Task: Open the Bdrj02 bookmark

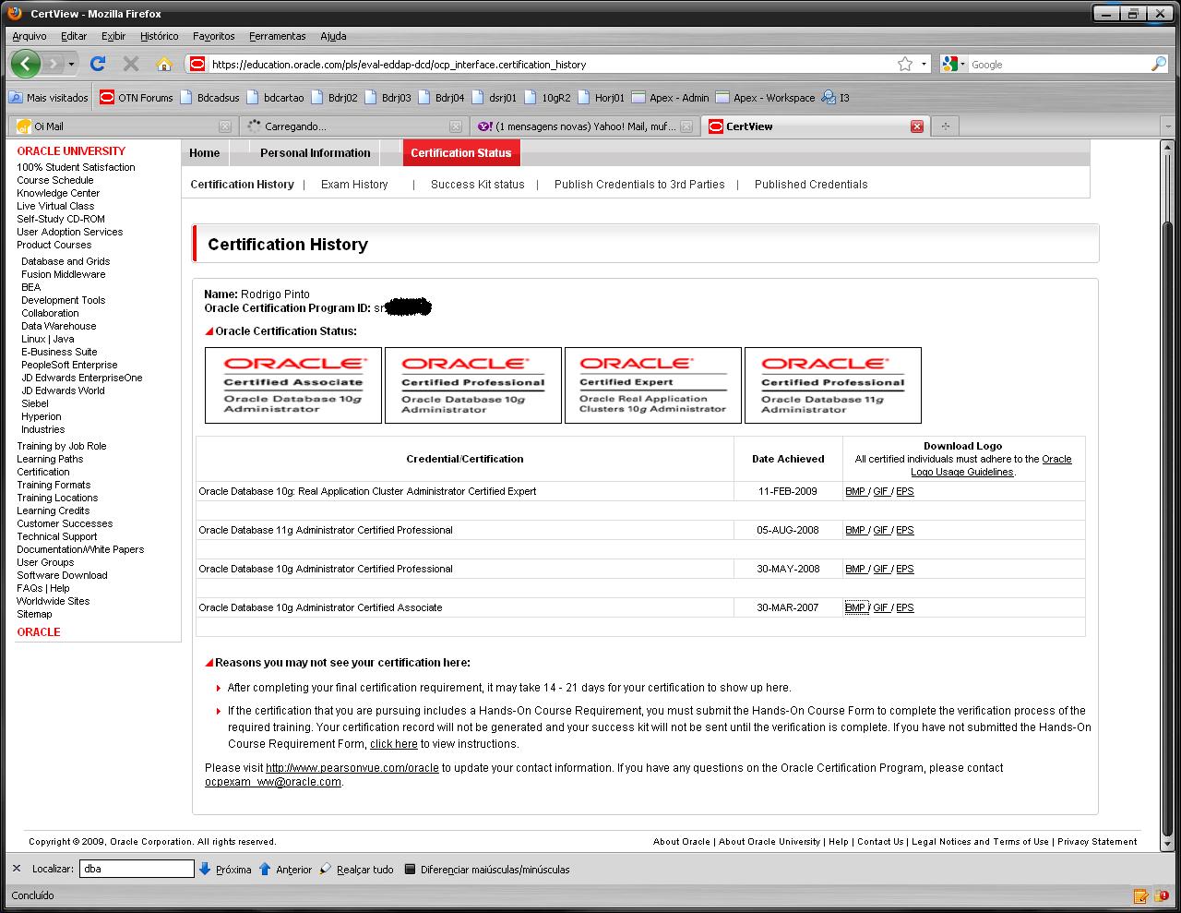Action: (334, 97)
